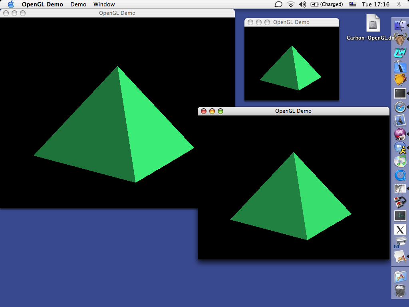This screenshot has width=409, height=307.
Task: Launch QuickTime Player from the dock
Action: (400, 175)
